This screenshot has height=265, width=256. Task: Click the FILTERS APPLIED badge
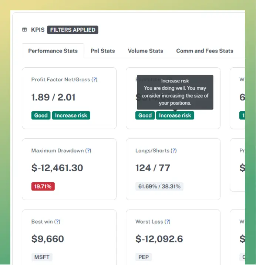tap(73, 30)
